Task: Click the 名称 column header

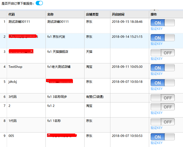Action: coord(50,14)
